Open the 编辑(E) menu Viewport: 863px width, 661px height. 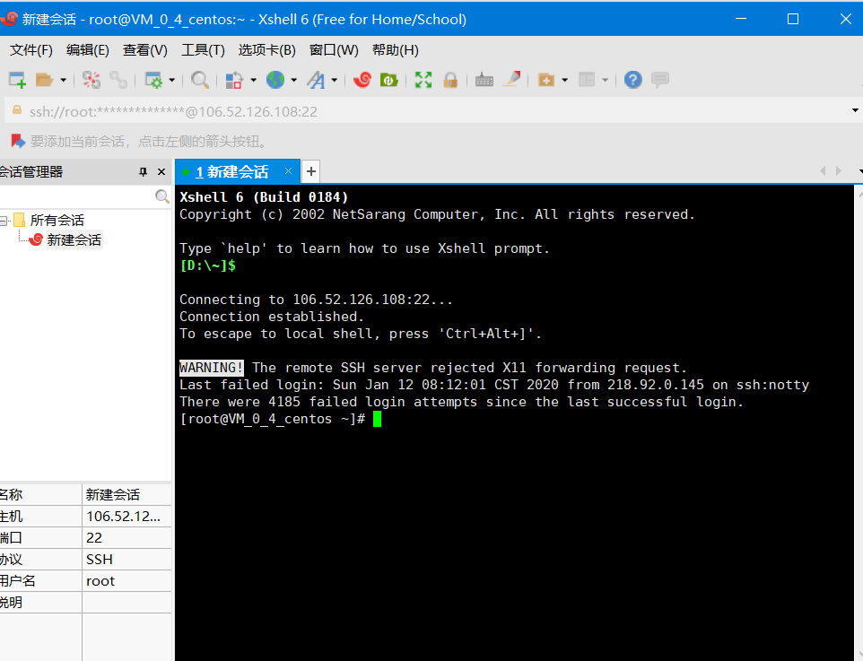click(x=88, y=50)
